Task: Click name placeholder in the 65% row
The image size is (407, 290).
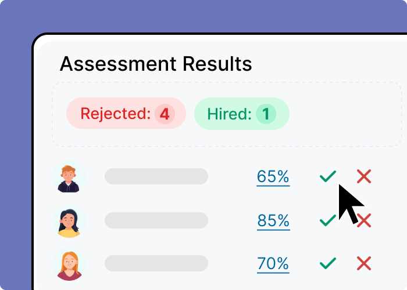Action: point(156,176)
